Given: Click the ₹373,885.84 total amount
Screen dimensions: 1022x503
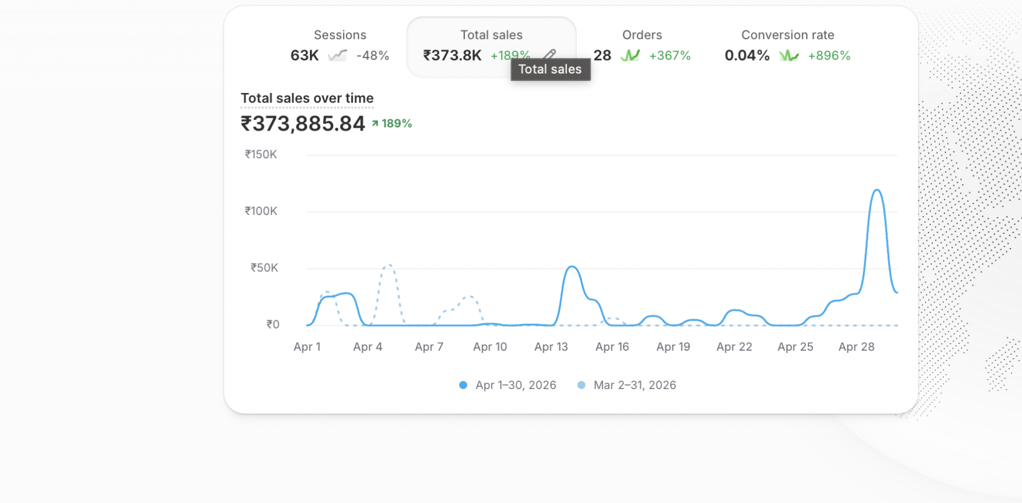Looking at the screenshot, I should coord(303,123).
